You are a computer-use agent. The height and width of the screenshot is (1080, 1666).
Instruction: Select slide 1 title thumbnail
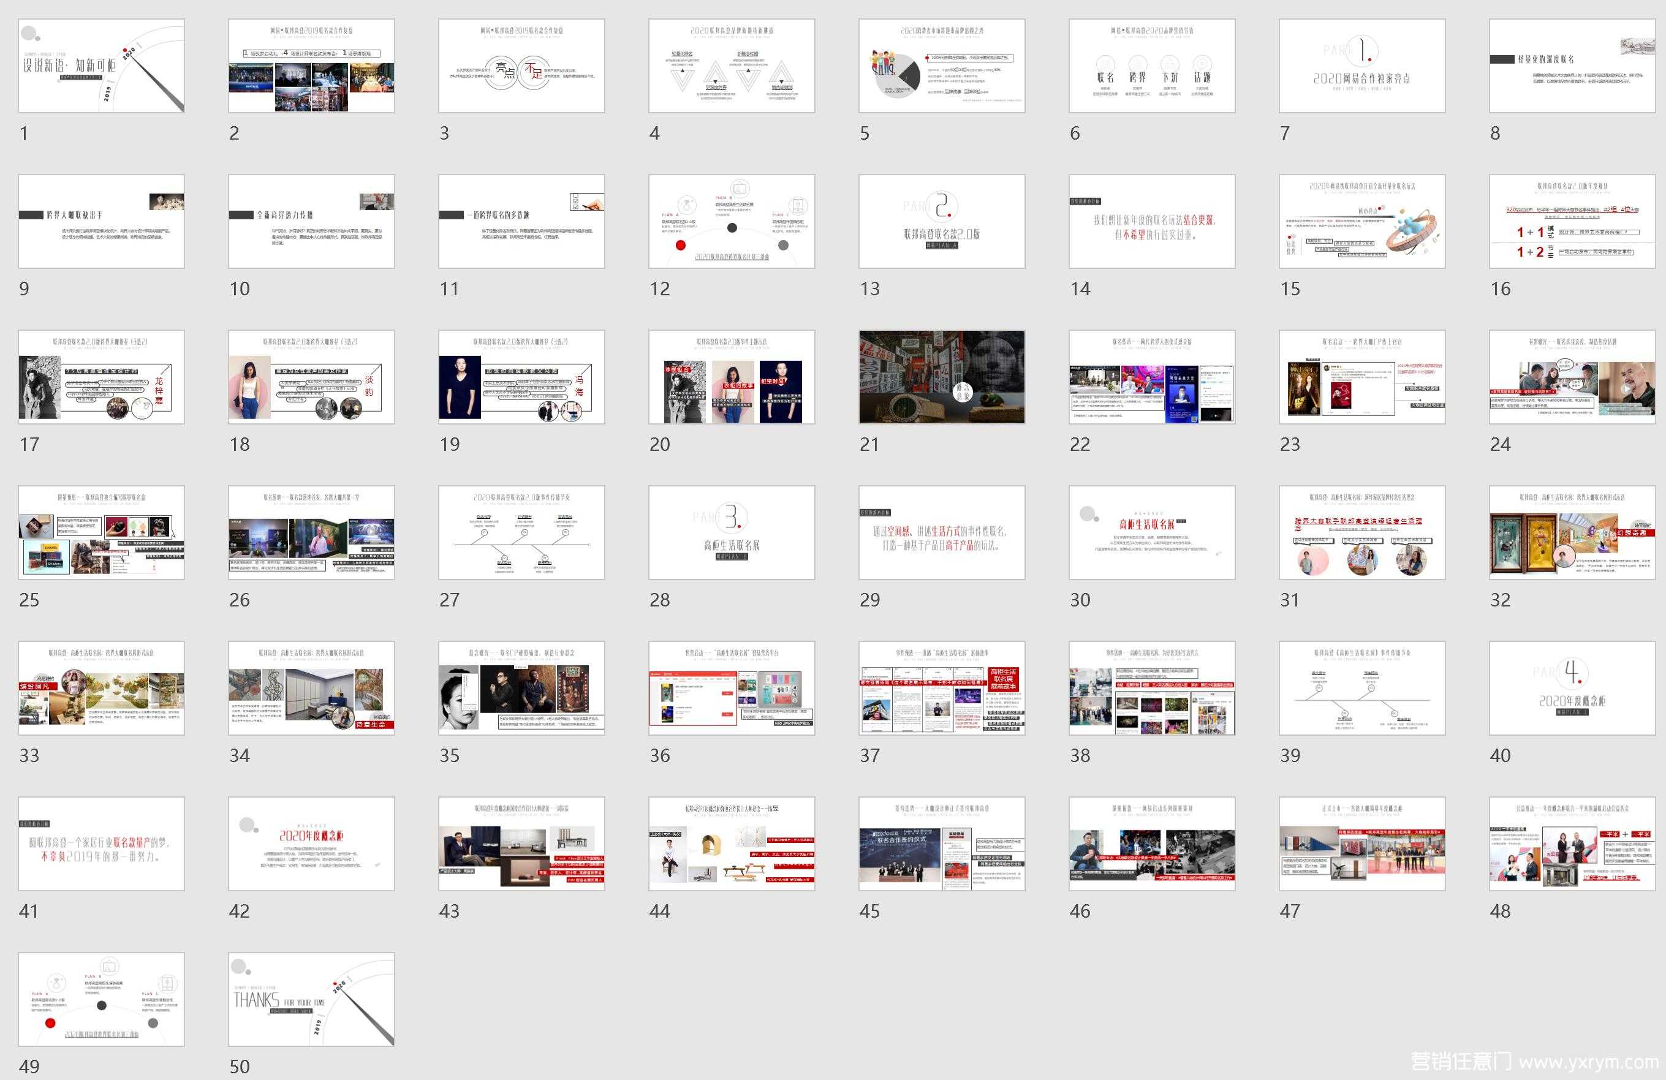101,66
